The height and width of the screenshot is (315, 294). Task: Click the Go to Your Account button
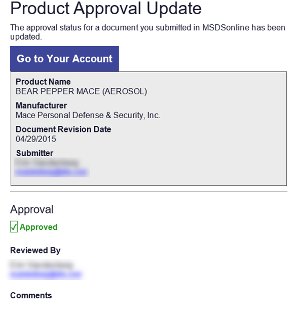tap(64, 59)
